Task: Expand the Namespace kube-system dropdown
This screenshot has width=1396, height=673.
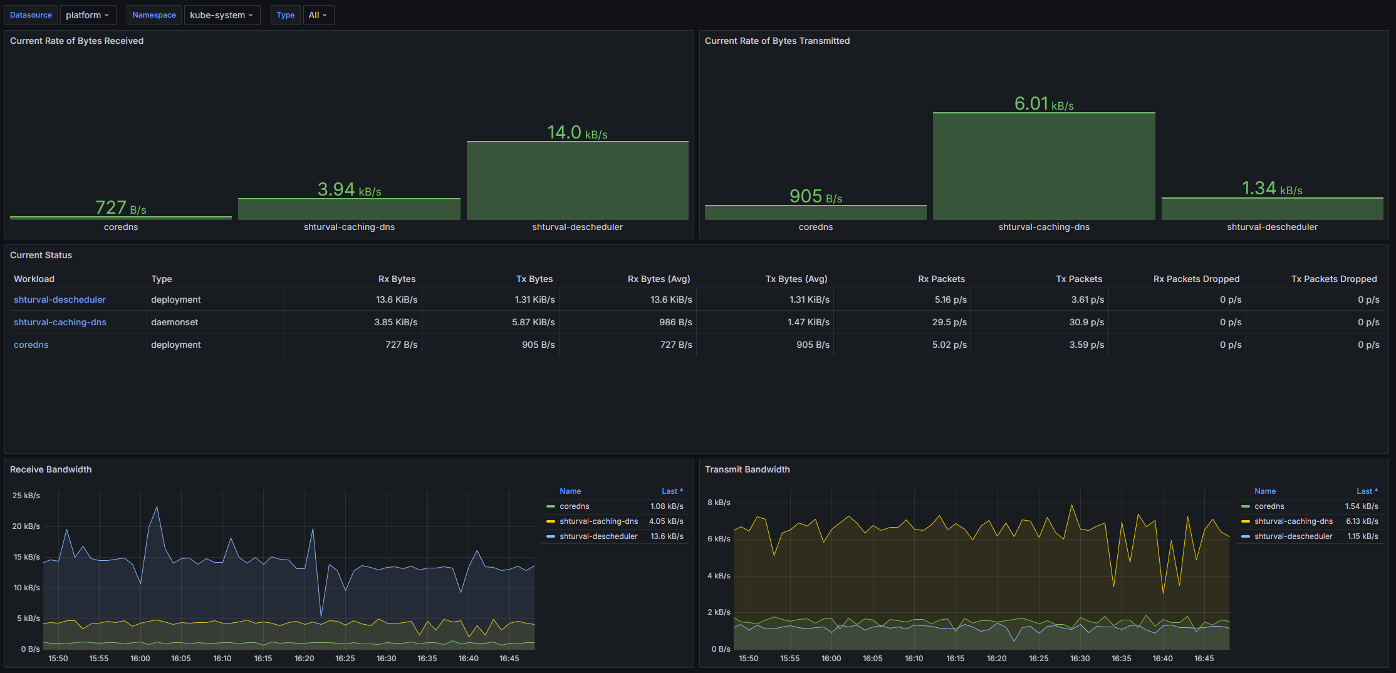Action: pyautogui.click(x=221, y=15)
